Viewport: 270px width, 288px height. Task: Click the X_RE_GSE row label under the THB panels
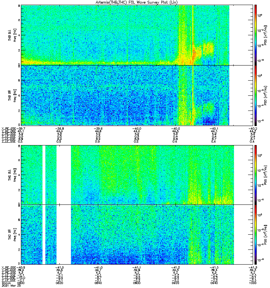(9, 129)
